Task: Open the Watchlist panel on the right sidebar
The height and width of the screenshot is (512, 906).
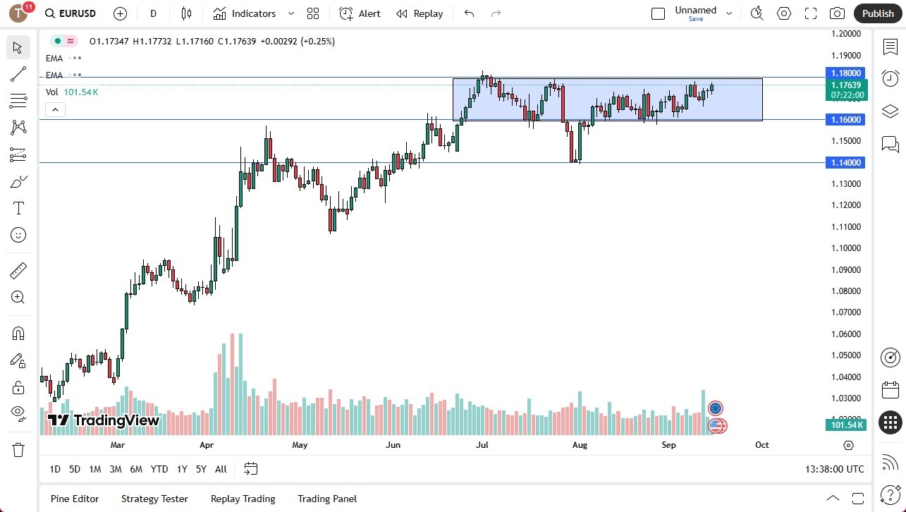Action: click(x=890, y=46)
